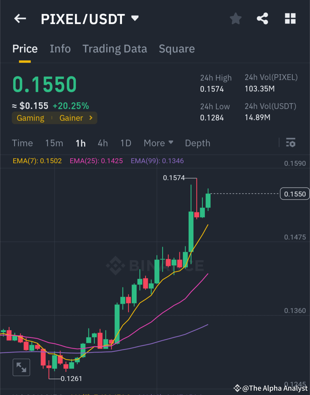Tap The Alpha Analyst diamond logo
Screen dimensions: 310x395
click(237, 388)
